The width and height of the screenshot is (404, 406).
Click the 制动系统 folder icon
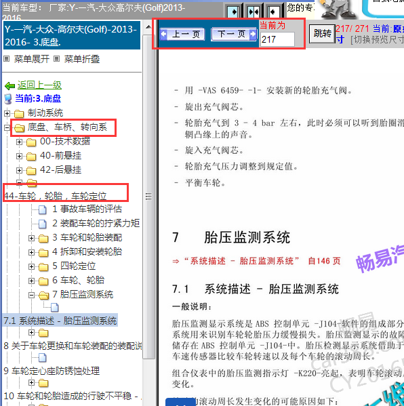[19, 113]
